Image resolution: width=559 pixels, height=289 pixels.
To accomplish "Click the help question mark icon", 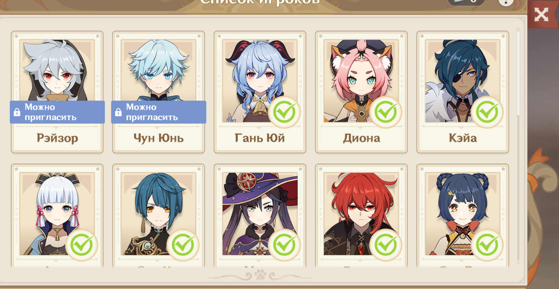I will click(x=506, y=2).
